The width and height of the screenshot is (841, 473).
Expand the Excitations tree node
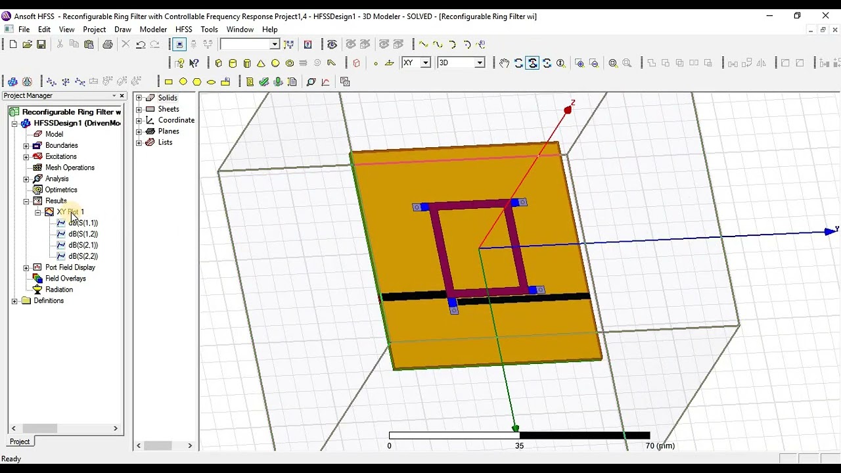[26, 156]
